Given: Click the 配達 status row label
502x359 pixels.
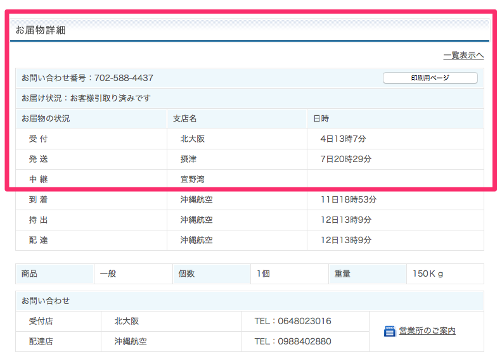Looking at the screenshot, I should [x=38, y=240].
